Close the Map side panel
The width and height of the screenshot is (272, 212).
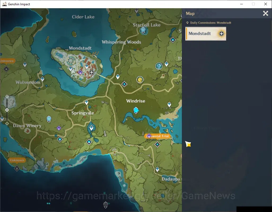coord(265,13)
